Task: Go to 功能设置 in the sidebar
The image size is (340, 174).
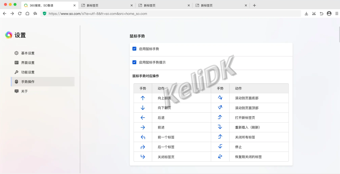Action: (28, 72)
